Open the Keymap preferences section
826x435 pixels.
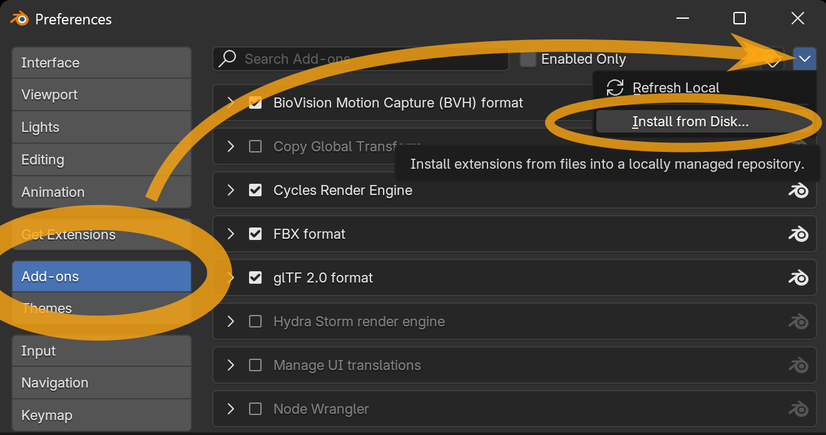point(47,415)
